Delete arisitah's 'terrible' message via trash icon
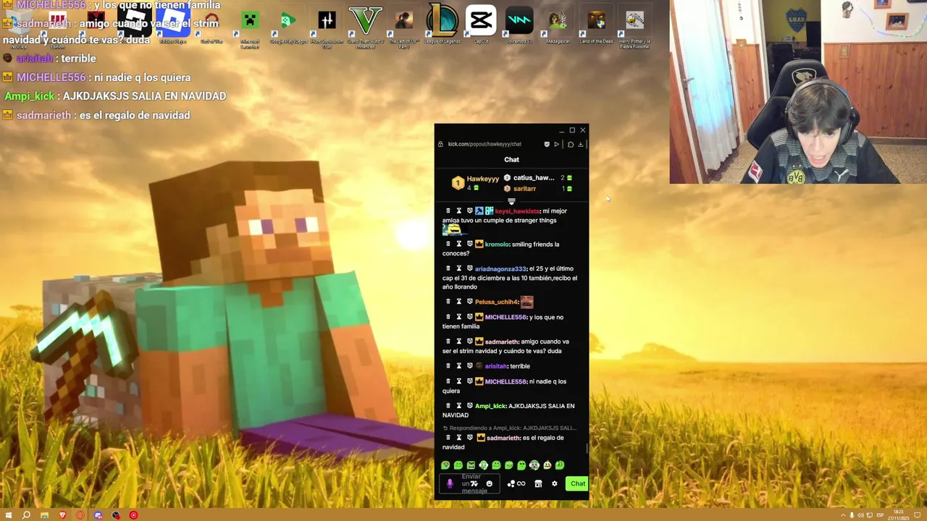This screenshot has width=927, height=521. click(448, 365)
